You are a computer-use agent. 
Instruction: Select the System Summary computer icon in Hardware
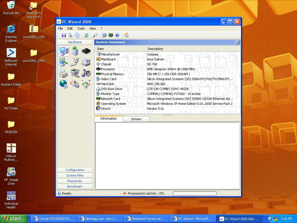coord(64,51)
